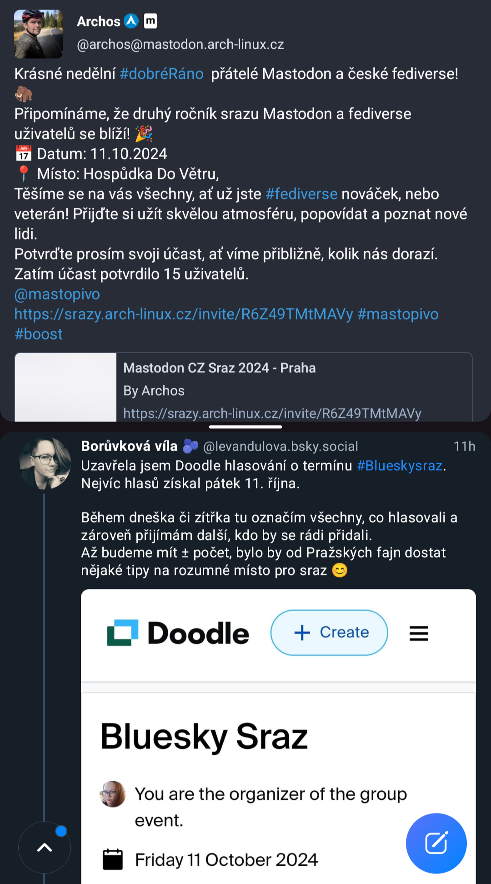Open Borůvková víla's avatar
The height and width of the screenshot is (884, 491).
pos(45,463)
